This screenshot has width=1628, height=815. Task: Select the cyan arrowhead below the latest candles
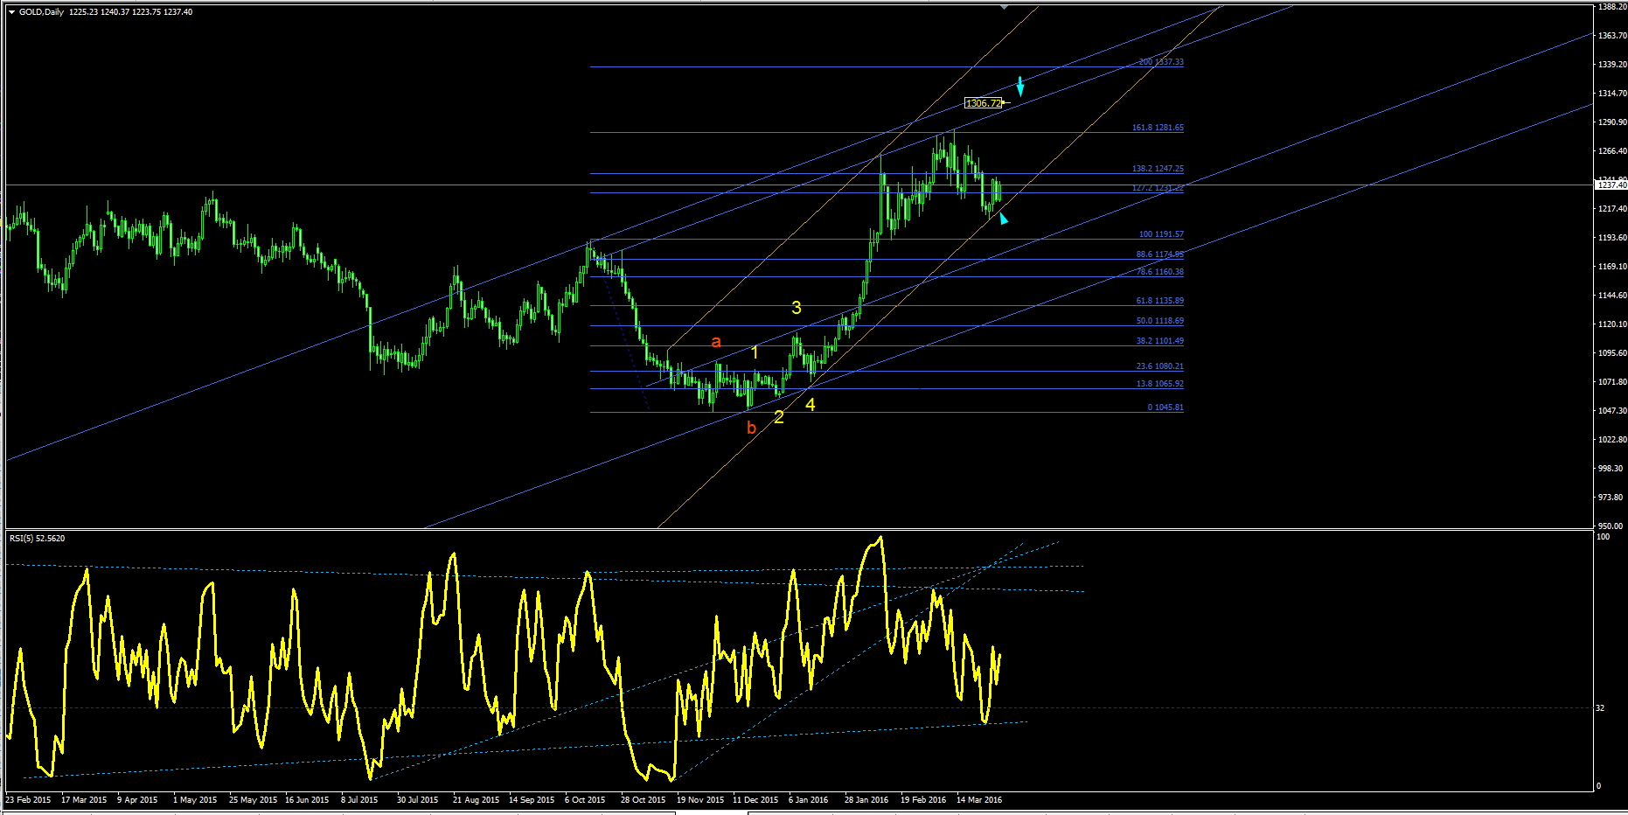point(1004,218)
